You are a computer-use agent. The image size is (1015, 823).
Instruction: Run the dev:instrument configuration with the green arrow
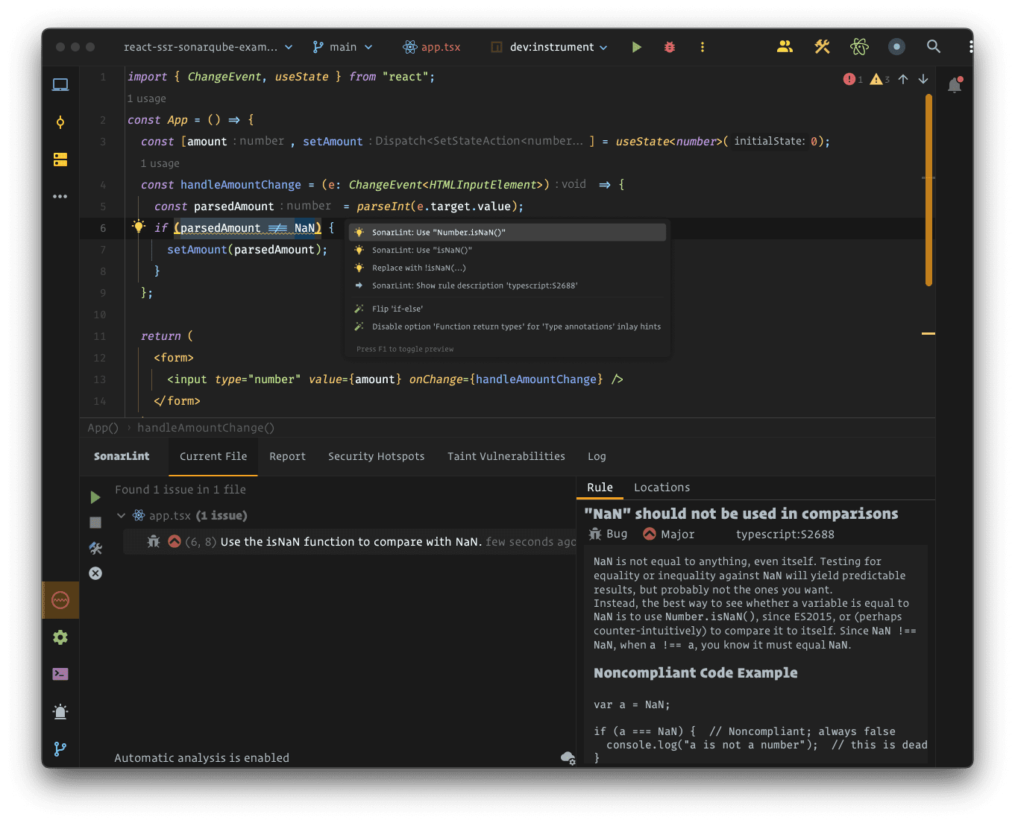coord(636,47)
